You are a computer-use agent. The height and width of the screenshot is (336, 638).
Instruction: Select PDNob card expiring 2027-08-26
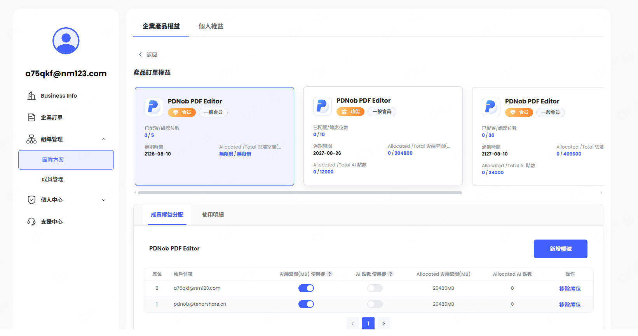click(383, 136)
